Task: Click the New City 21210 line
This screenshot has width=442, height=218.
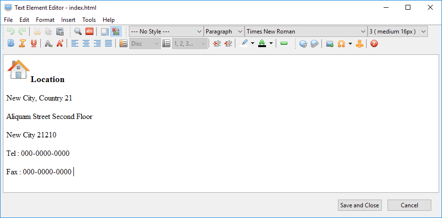Action: pos(31,135)
